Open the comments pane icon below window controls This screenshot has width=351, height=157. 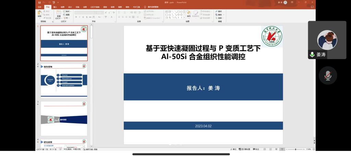click(312, 7)
